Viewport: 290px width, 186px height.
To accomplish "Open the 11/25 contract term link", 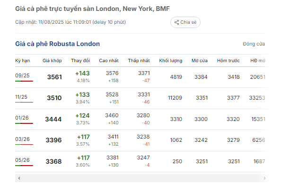I will click(21, 97).
